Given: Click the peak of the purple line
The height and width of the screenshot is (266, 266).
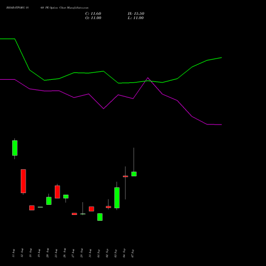Looking at the screenshot, I should point(148,78).
